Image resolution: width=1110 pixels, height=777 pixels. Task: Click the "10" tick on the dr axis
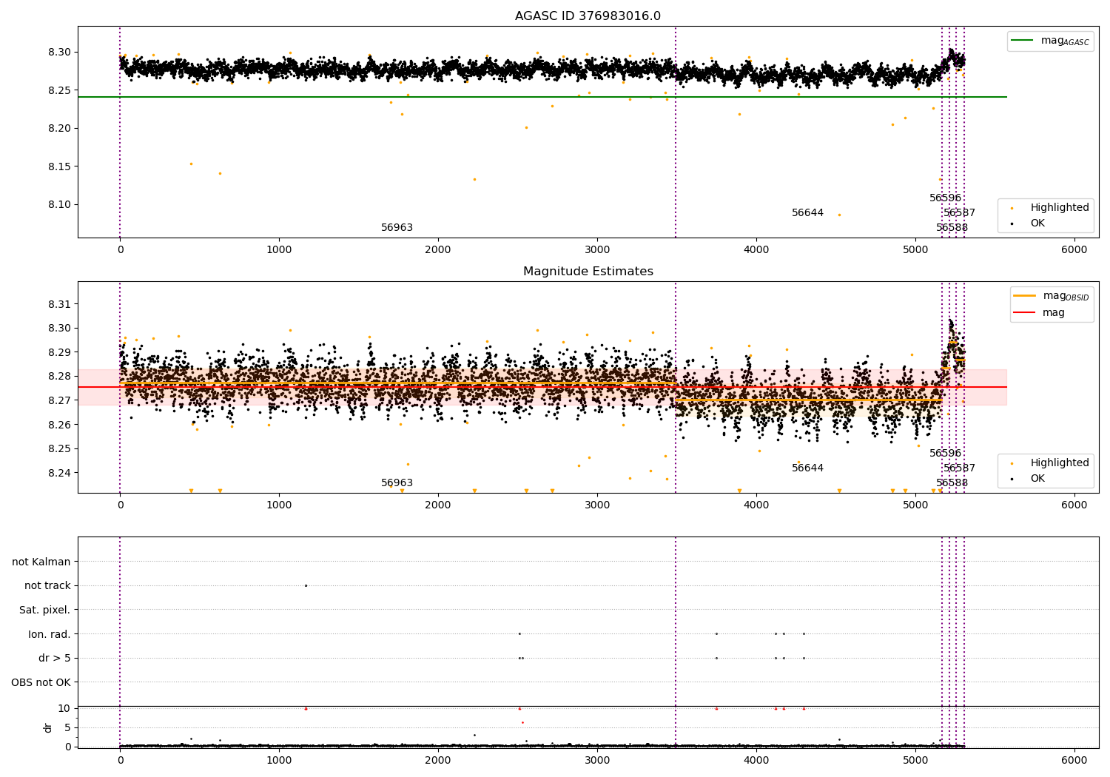(x=64, y=708)
